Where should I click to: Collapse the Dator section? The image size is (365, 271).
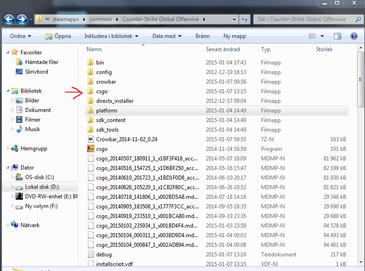pos(8,167)
